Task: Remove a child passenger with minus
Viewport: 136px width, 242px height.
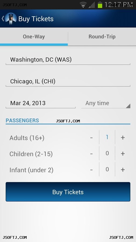Action: point(91,154)
